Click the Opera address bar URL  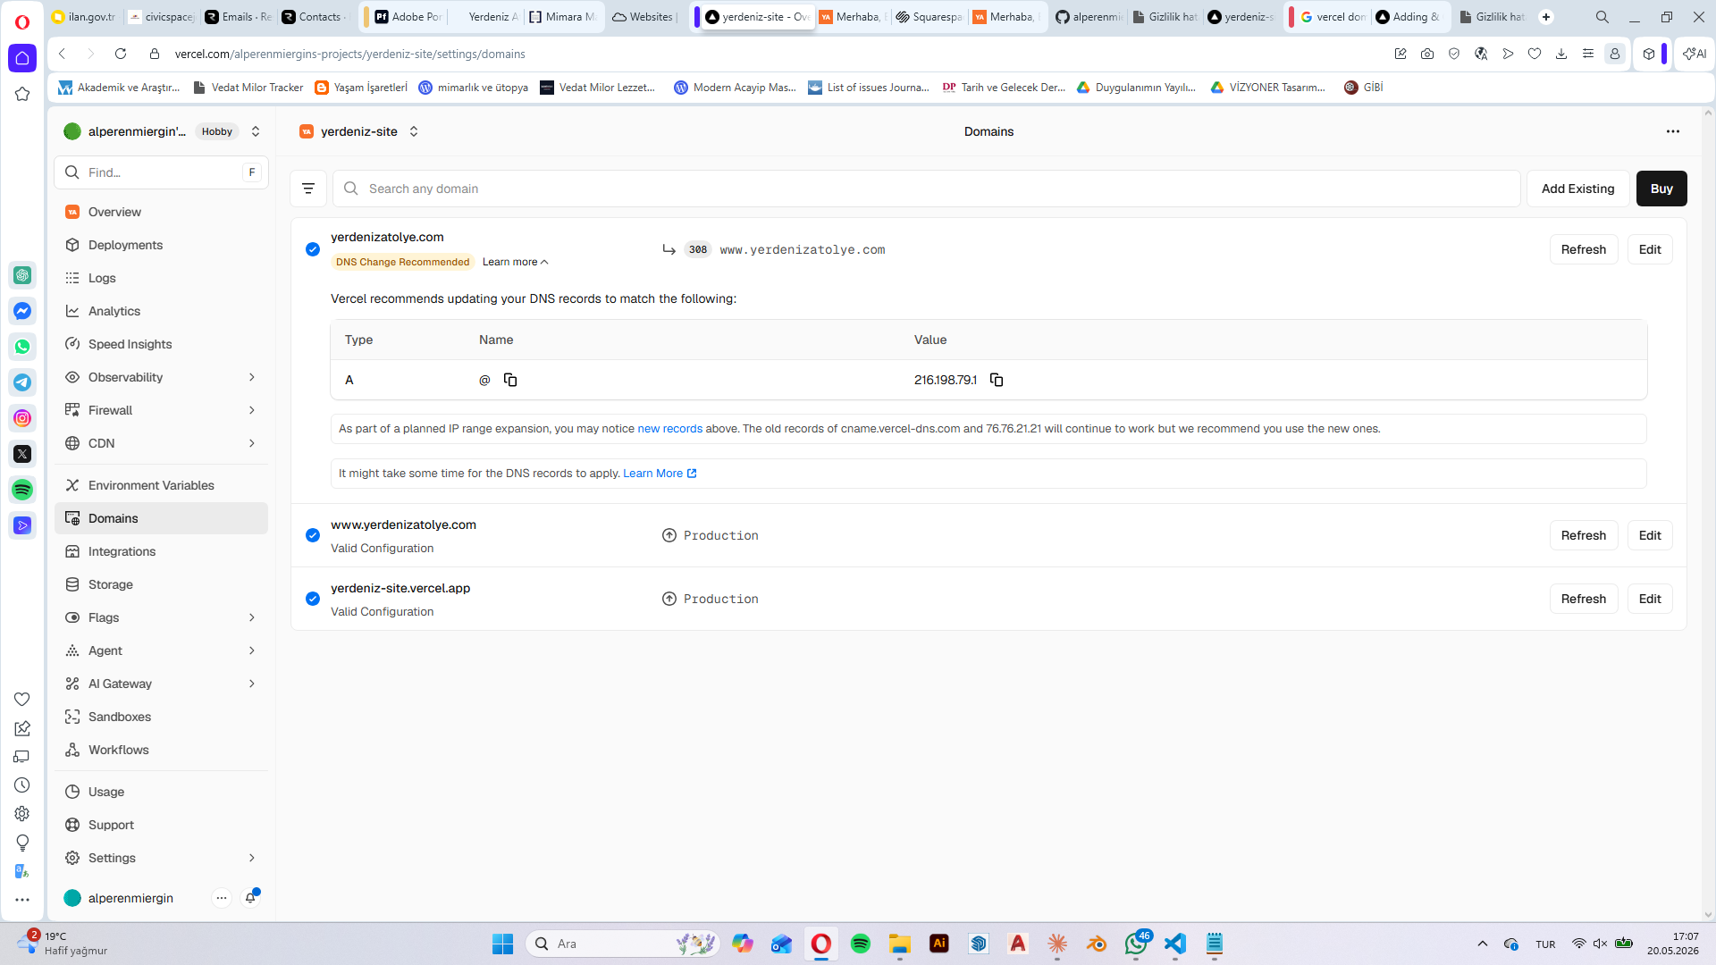pyautogui.click(x=349, y=54)
